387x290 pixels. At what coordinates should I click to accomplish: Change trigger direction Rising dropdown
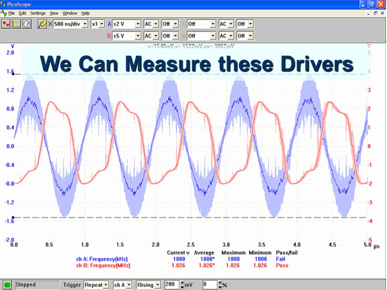[157, 285]
